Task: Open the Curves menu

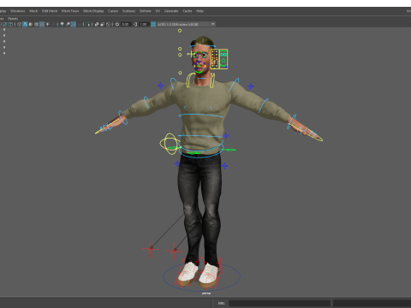Action: [113, 11]
